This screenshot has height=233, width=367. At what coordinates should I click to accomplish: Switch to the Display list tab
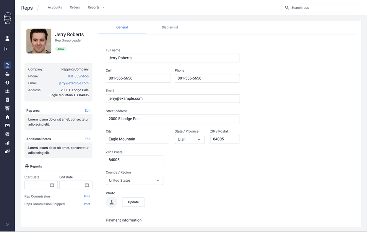click(x=170, y=27)
